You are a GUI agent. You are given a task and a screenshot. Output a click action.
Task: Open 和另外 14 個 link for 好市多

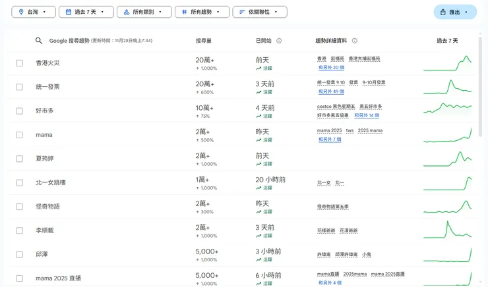[x=367, y=115]
